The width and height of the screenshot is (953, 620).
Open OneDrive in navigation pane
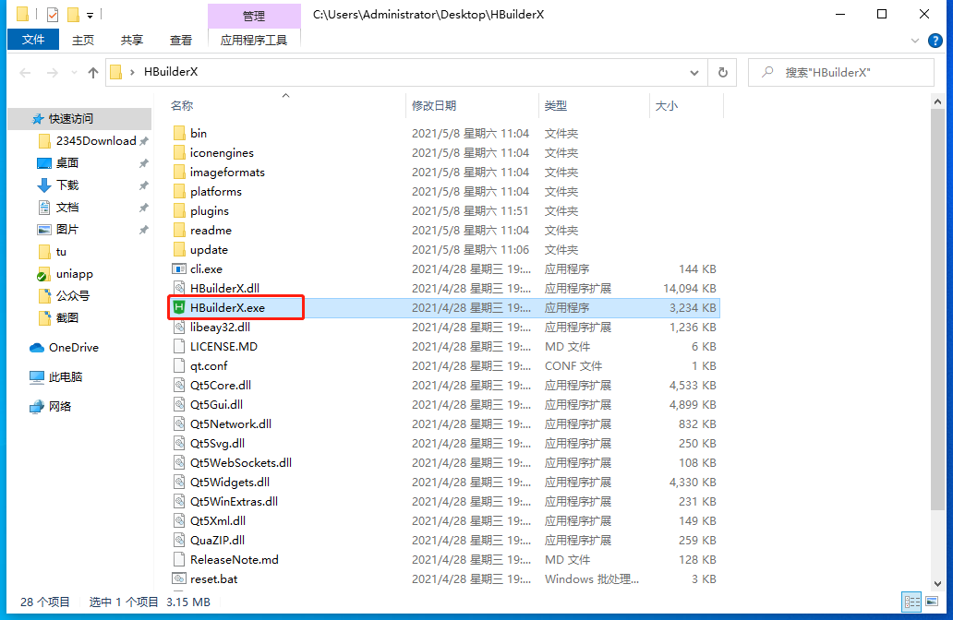click(73, 348)
